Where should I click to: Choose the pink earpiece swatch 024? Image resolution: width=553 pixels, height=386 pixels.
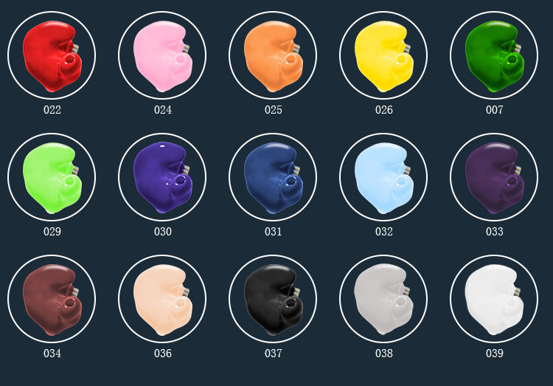click(162, 55)
